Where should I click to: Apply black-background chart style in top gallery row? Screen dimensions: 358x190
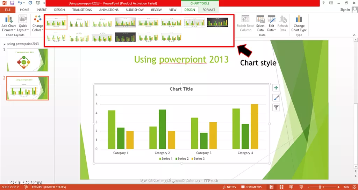point(217,23)
